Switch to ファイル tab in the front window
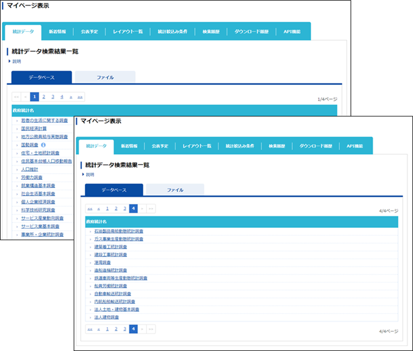The height and width of the screenshot is (351, 413). pos(175,190)
